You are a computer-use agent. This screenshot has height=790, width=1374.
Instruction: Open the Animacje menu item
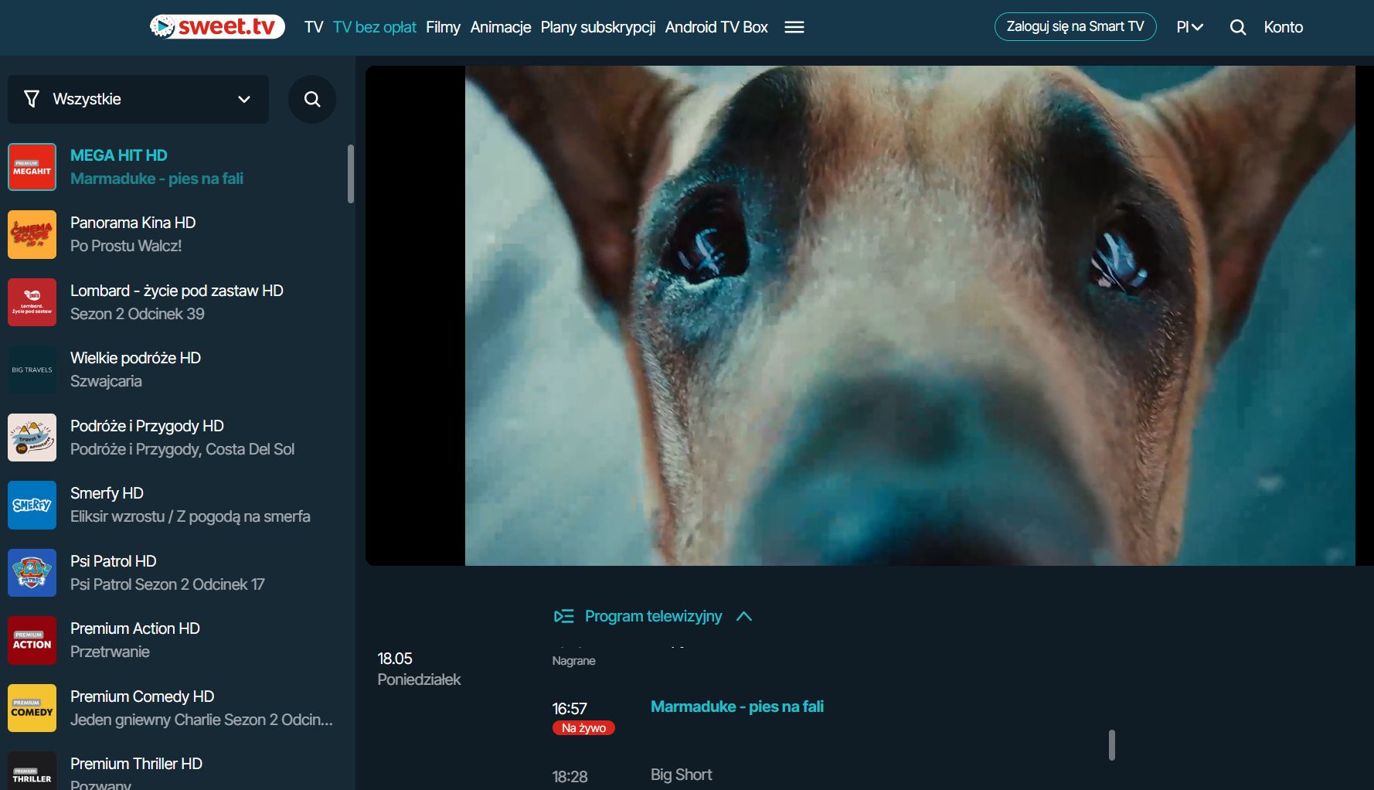tap(501, 27)
